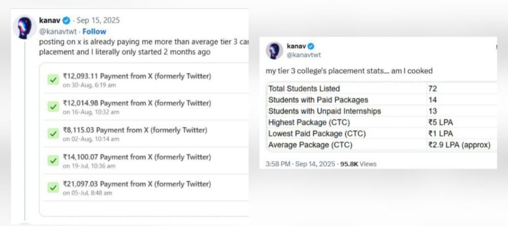Click green check icon for ₹12,093.11 payment

click(53, 80)
